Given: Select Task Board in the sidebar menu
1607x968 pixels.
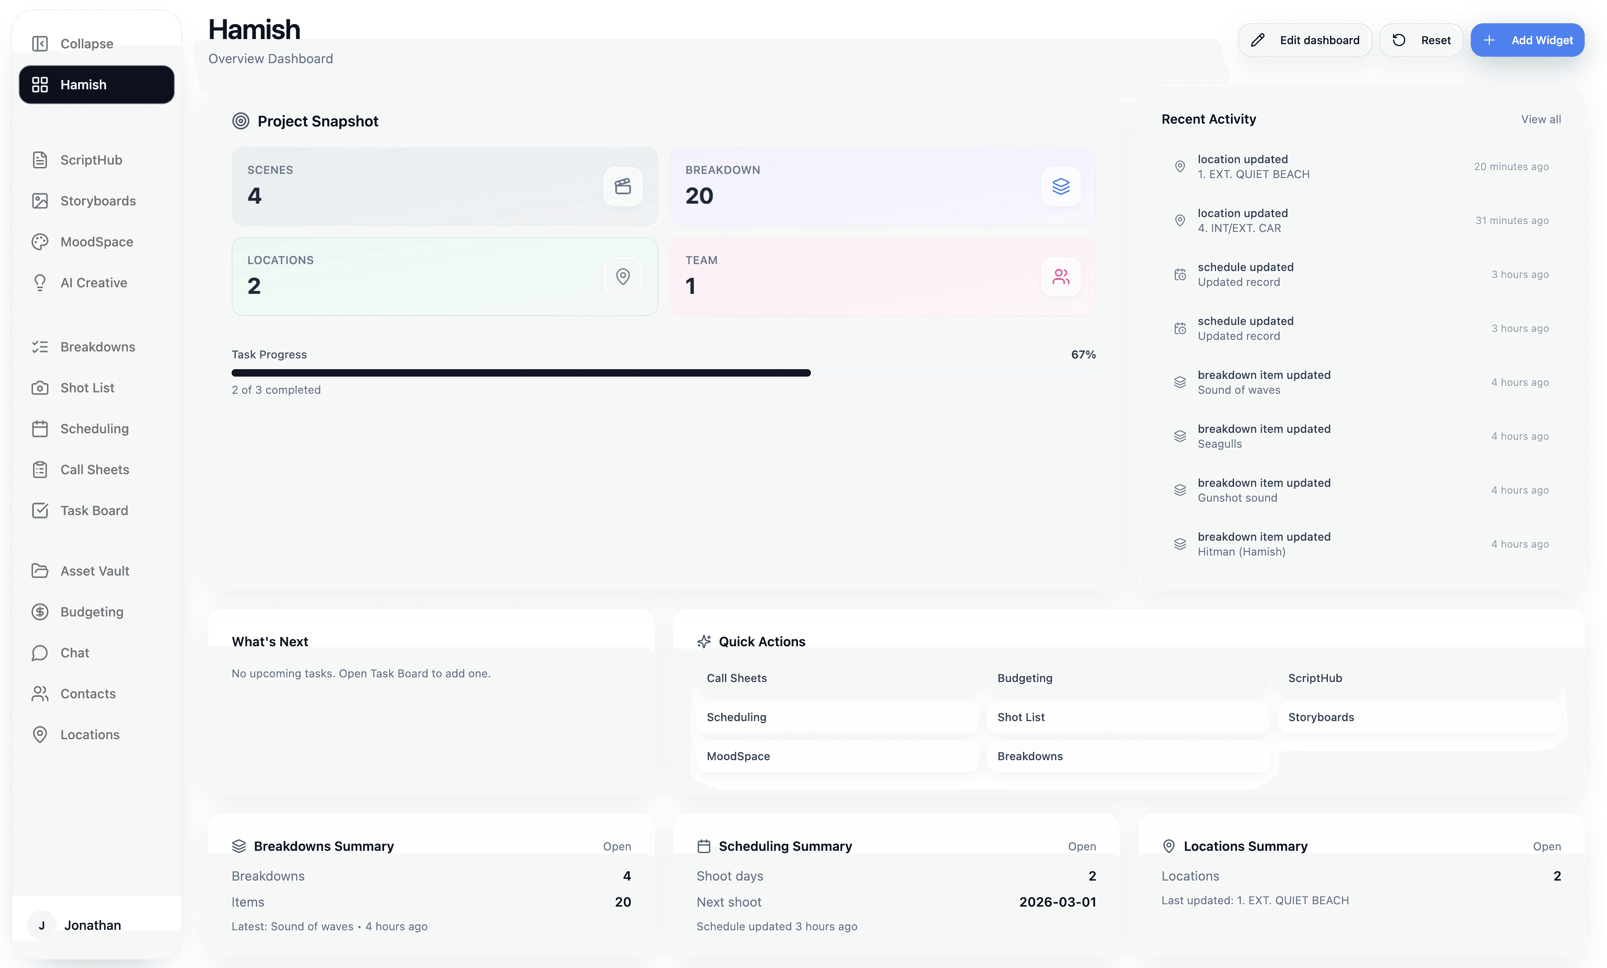Looking at the screenshot, I should click(94, 511).
